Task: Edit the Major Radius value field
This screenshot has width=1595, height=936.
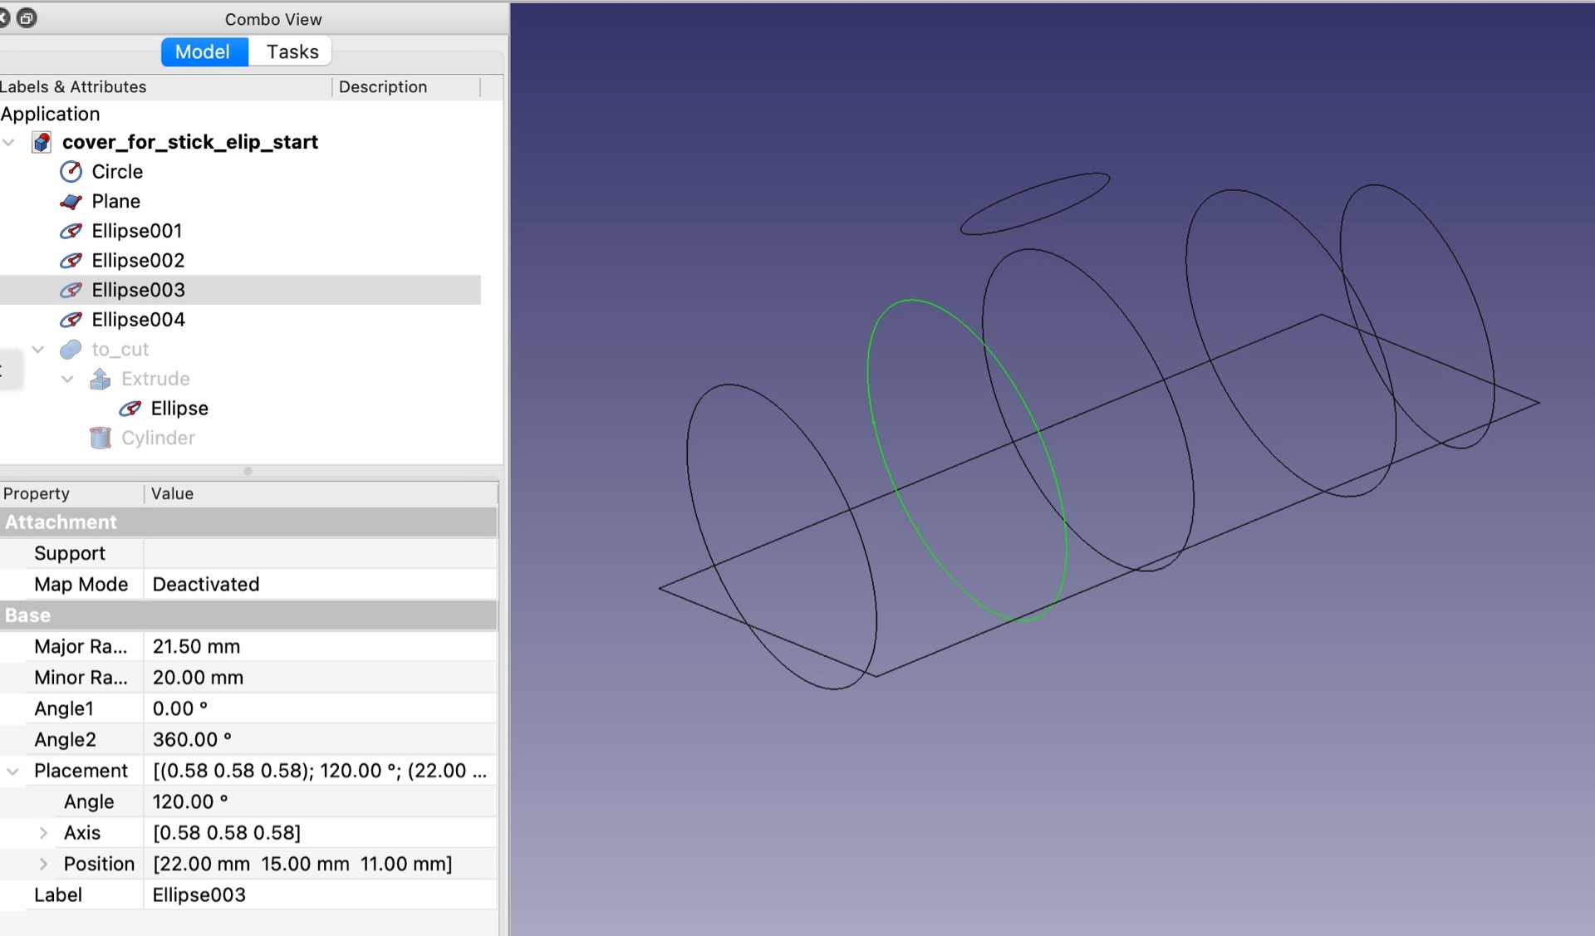Action: click(x=321, y=646)
